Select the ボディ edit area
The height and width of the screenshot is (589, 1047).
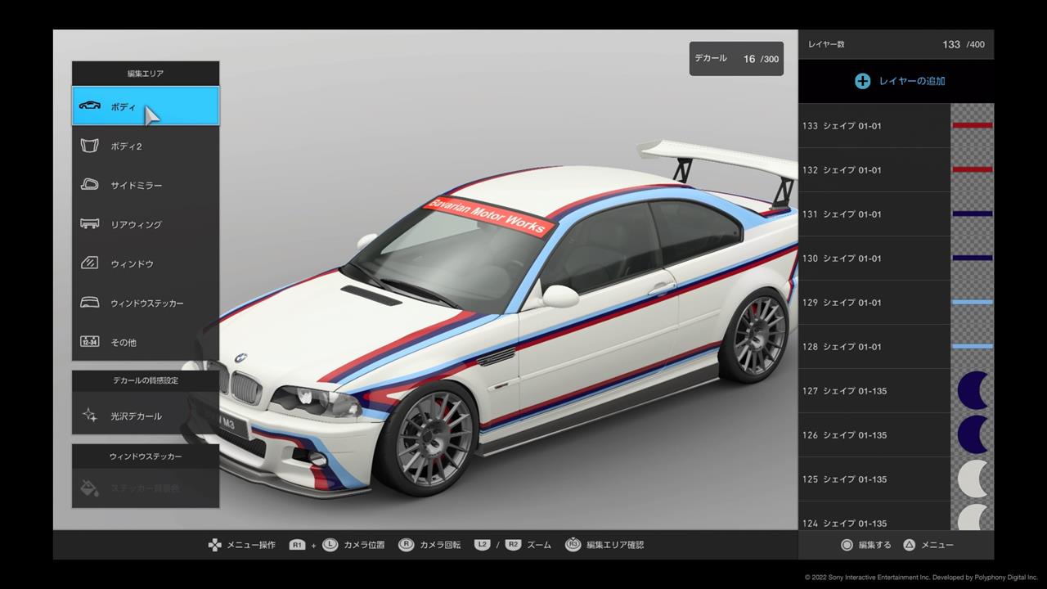coord(146,106)
